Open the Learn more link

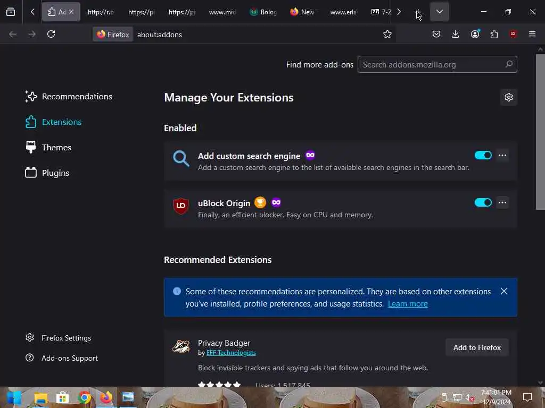pyautogui.click(x=408, y=304)
